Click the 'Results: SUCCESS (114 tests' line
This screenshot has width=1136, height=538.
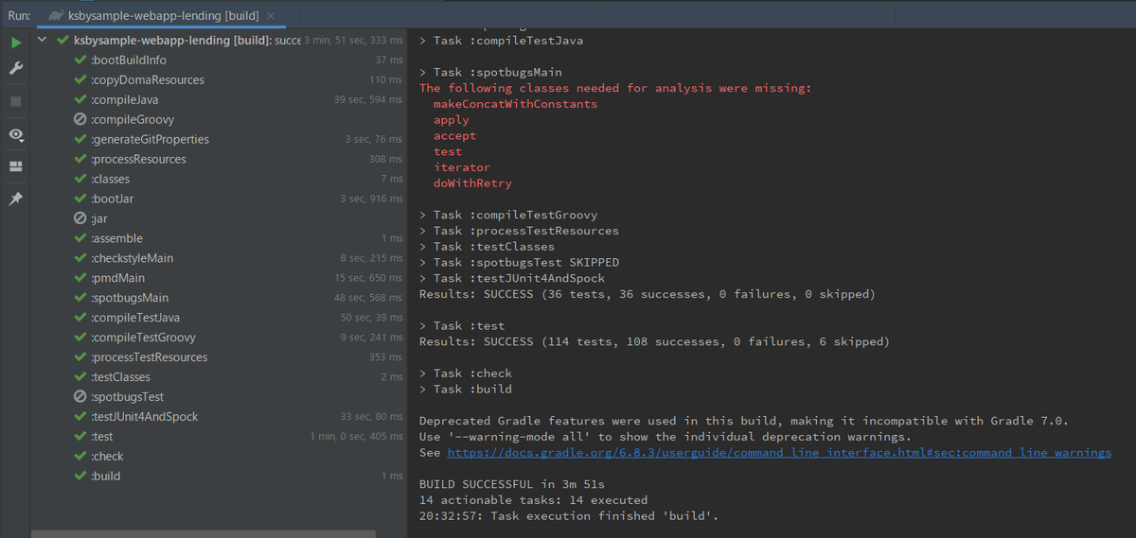click(x=654, y=341)
